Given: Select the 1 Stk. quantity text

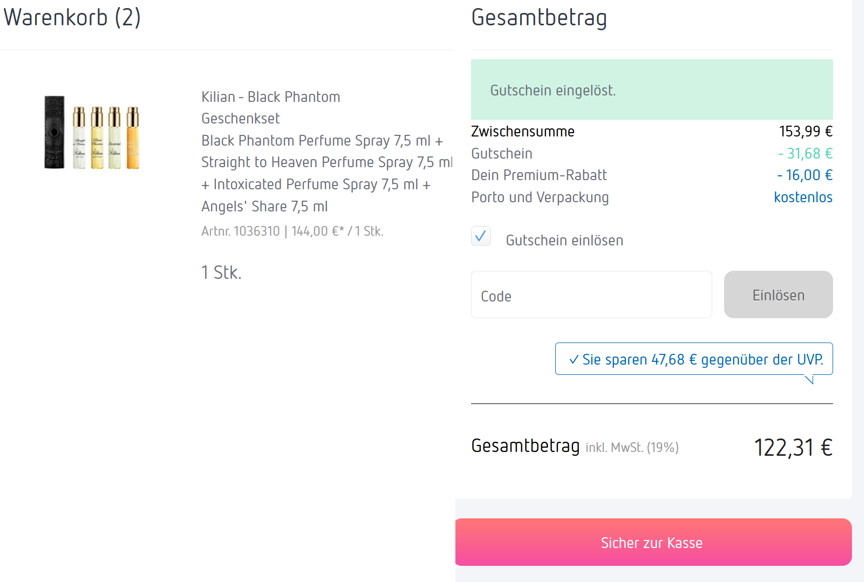Looking at the screenshot, I should pyautogui.click(x=221, y=272).
